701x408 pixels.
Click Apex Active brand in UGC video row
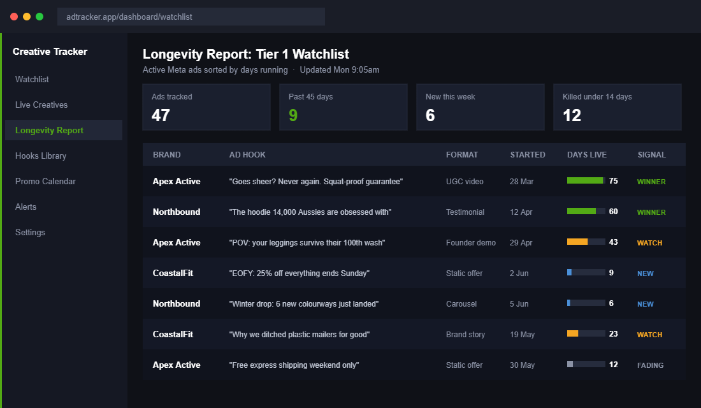point(177,181)
